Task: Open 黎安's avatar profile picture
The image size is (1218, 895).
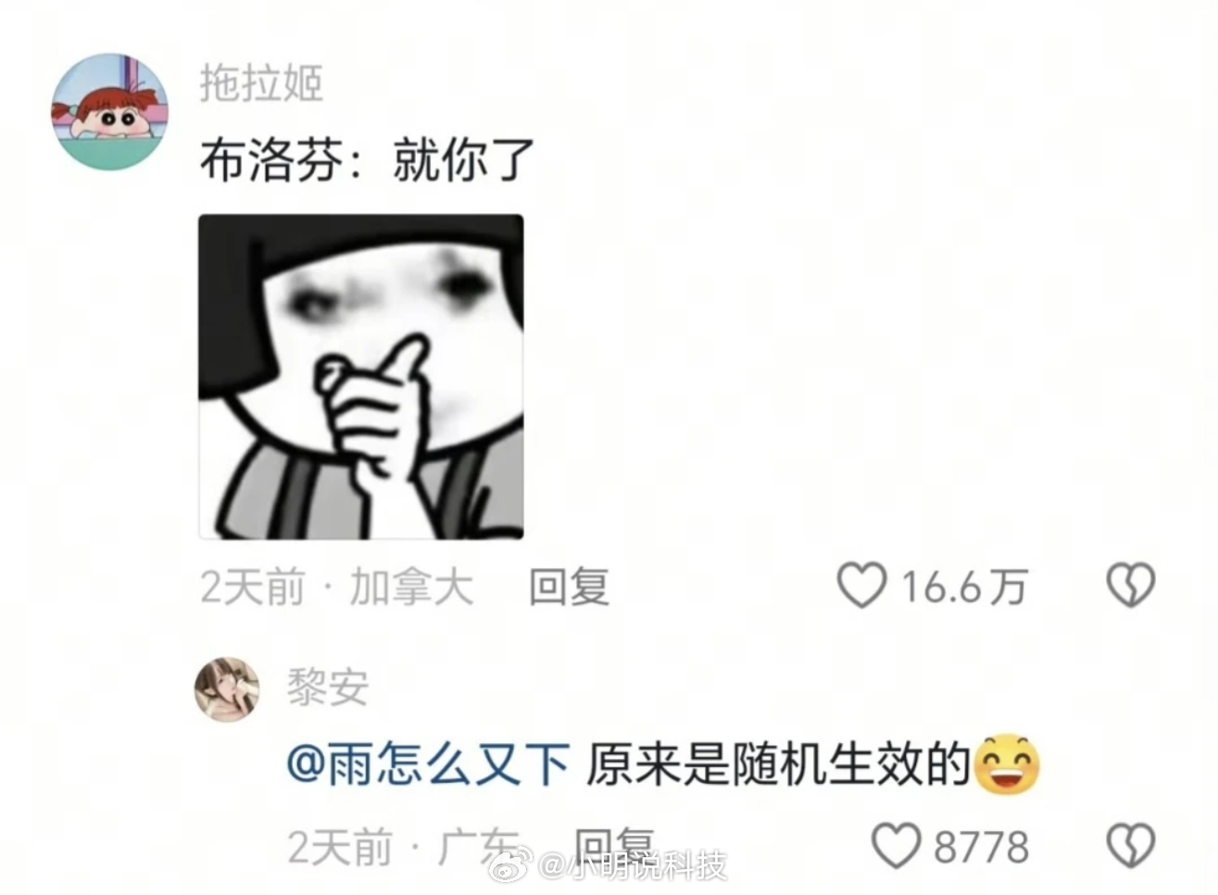Action: tap(227, 689)
